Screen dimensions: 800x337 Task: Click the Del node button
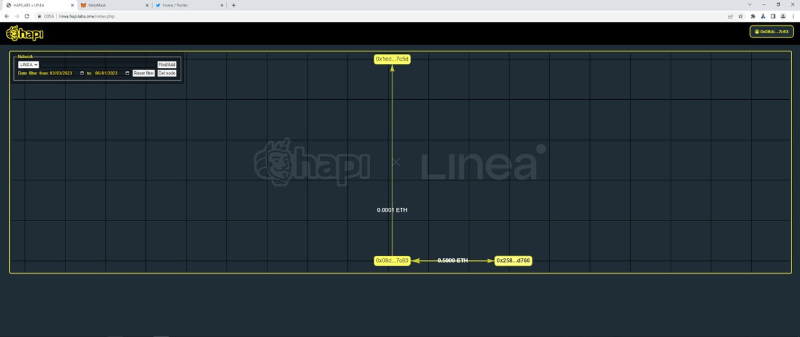click(167, 73)
